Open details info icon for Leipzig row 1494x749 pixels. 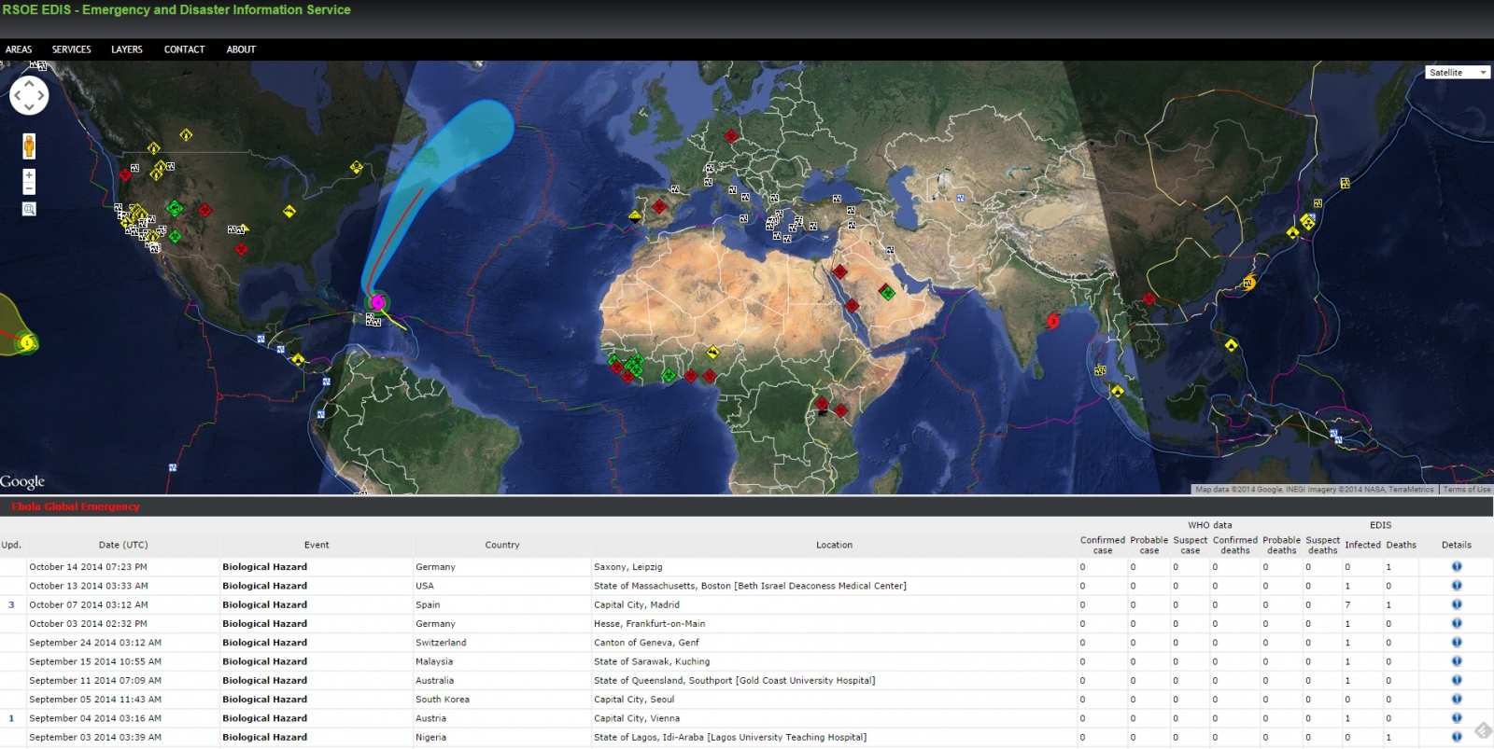point(1456,566)
